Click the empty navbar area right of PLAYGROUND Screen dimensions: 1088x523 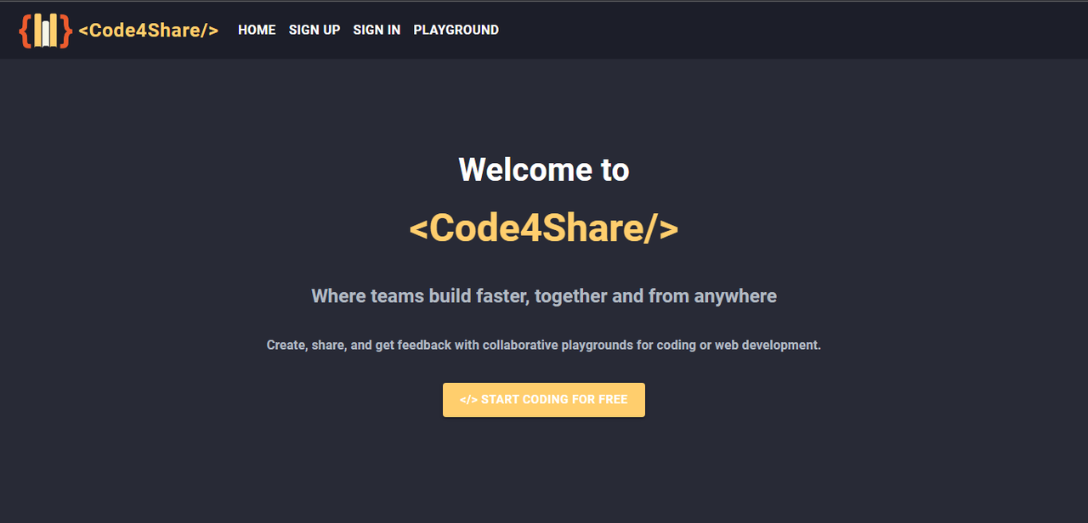point(790,30)
